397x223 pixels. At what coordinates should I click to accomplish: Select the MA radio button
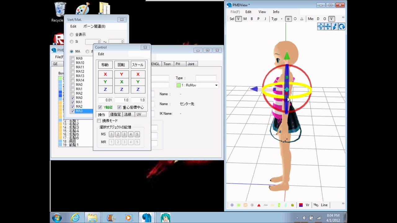coord(72,51)
